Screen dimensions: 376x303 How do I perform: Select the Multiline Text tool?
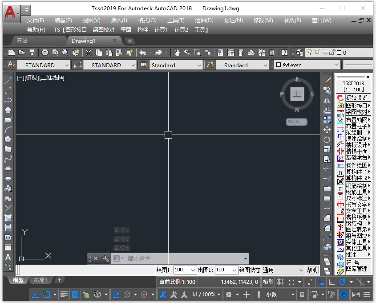click(8, 258)
